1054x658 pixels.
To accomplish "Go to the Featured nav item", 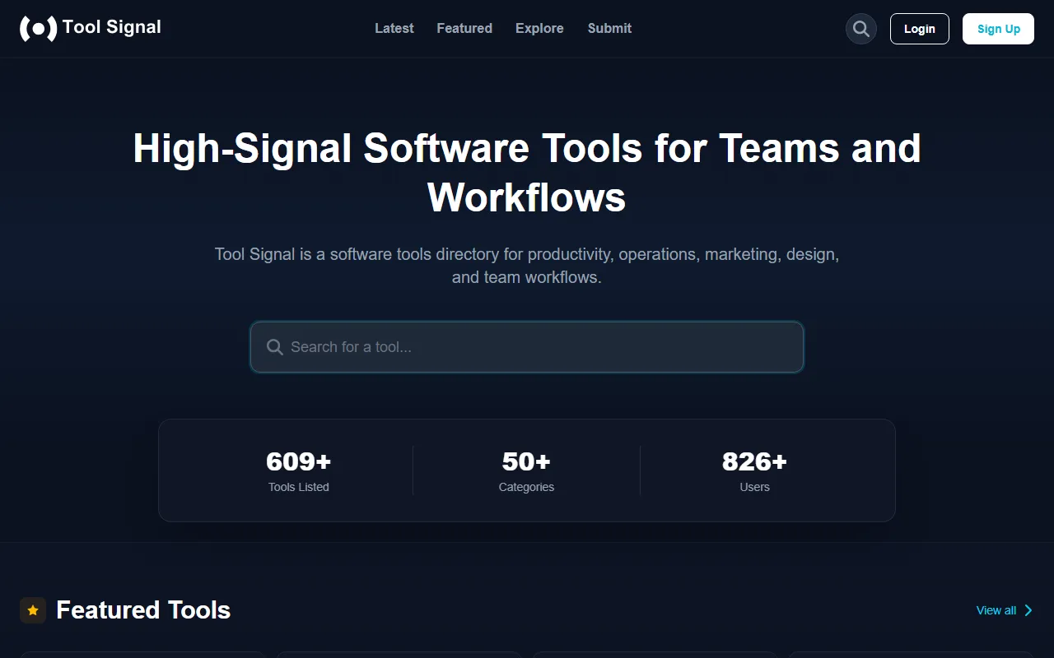I will pos(464,29).
